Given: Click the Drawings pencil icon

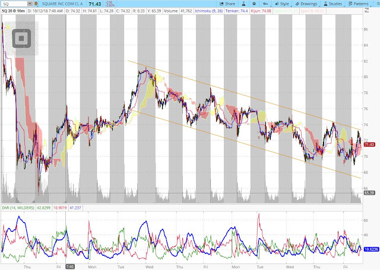Looking at the screenshot, I should click(297, 4).
